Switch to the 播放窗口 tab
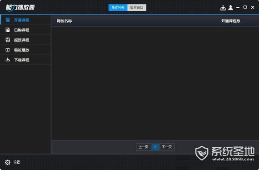This screenshot has height=170, width=259. (x=137, y=8)
